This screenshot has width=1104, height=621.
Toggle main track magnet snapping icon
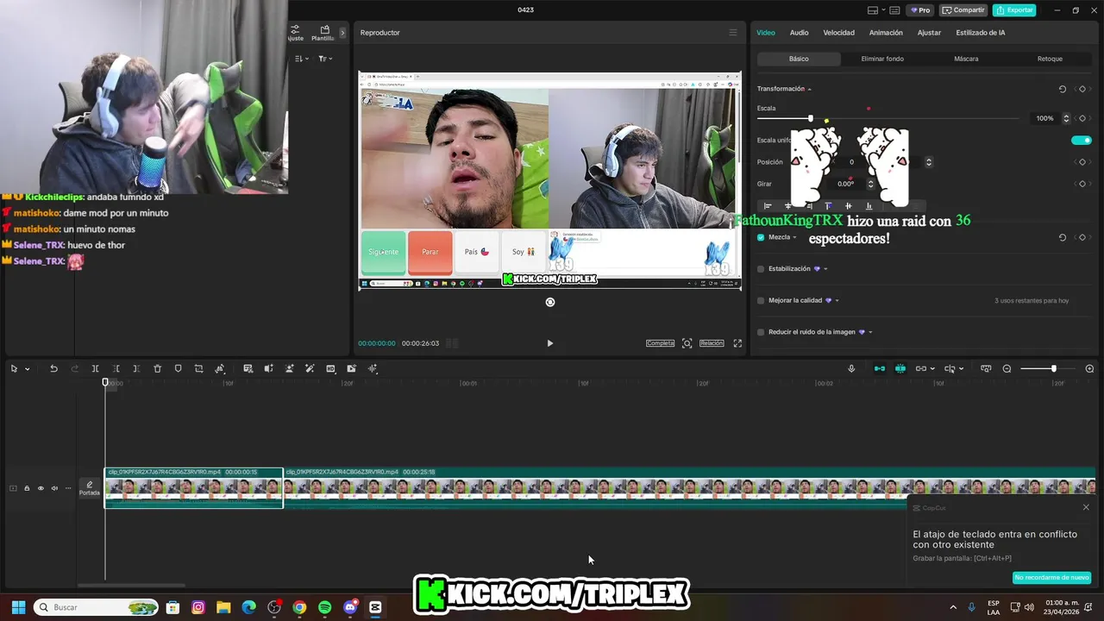click(x=880, y=369)
